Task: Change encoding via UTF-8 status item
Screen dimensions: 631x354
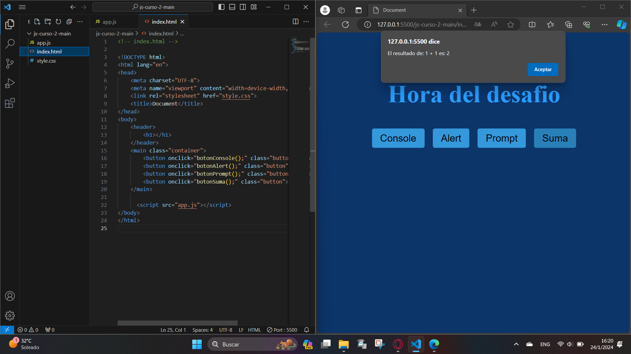Action: 226,330
